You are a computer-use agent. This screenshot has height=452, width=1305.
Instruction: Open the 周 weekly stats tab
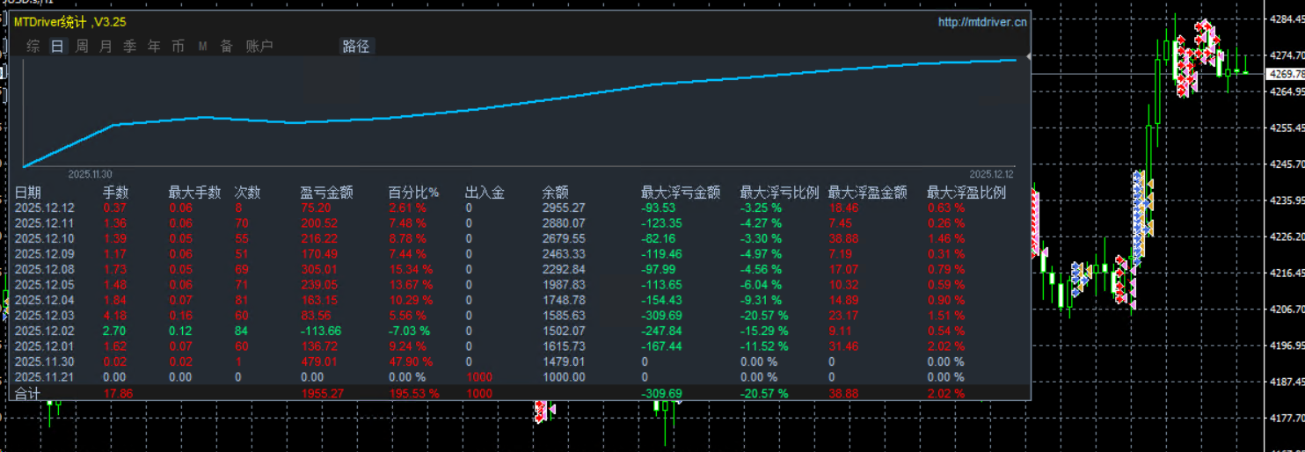[x=82, y=47]
